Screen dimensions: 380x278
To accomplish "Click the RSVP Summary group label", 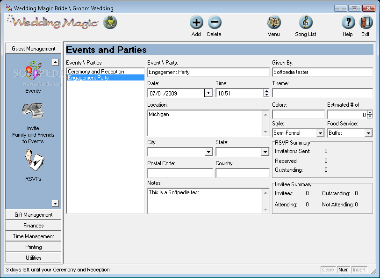I will (292, 143).
